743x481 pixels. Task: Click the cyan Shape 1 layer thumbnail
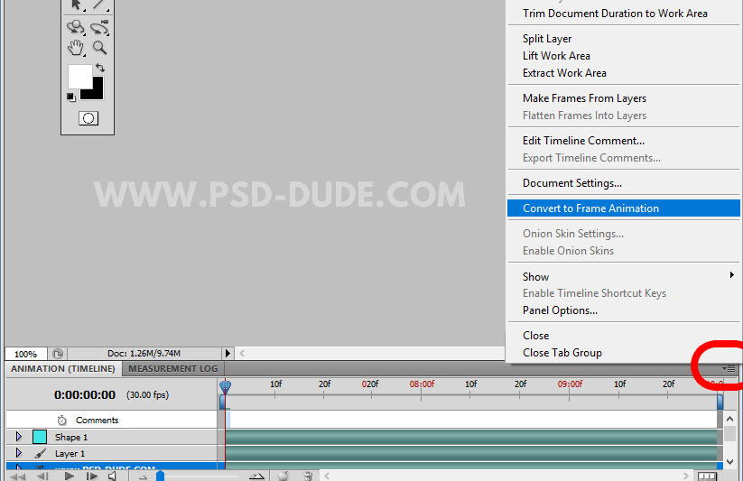tap(40, 437)
